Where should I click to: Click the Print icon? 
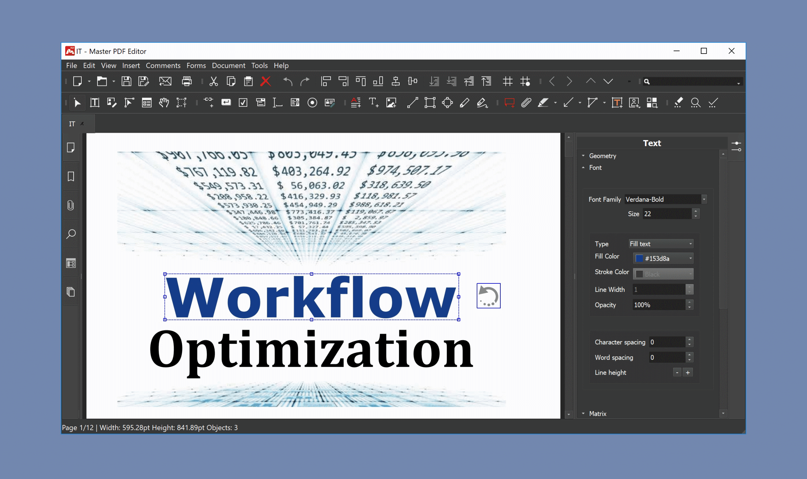point(187,81)
